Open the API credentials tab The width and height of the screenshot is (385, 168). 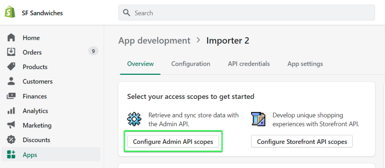[249, 64]
